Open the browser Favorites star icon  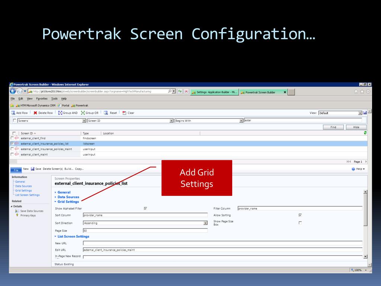point(362,92)
